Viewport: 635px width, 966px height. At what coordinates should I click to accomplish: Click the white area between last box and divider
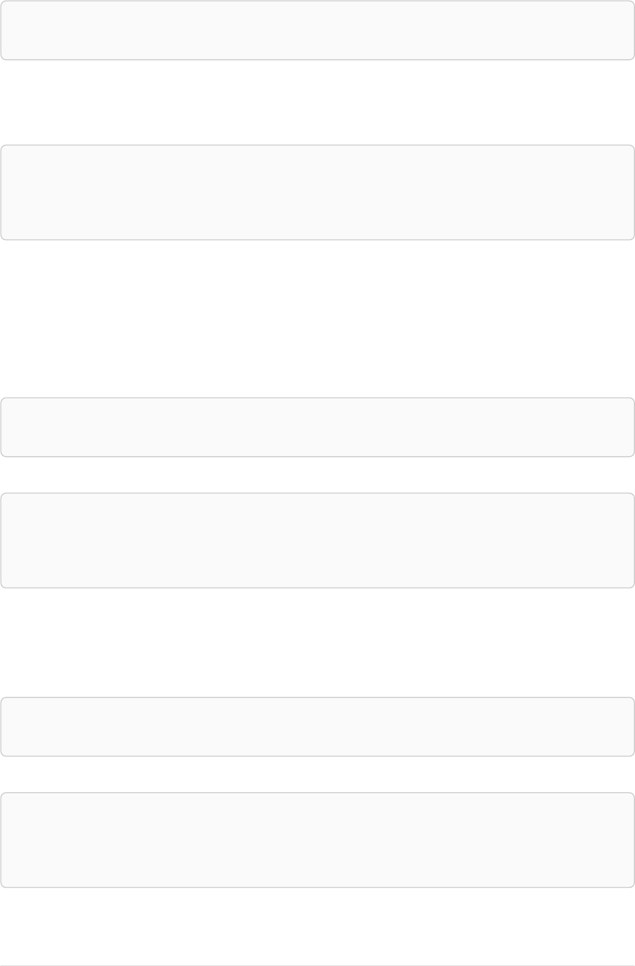[317, 926]
